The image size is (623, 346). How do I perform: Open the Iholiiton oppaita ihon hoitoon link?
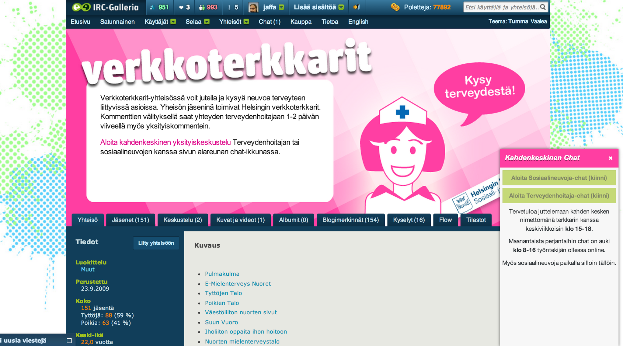[246, 332]
